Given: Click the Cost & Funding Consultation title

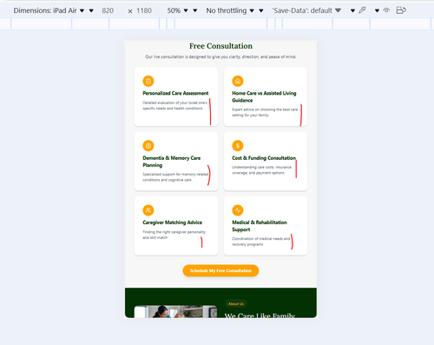Looking at the screenshot, I should (264, 158).
